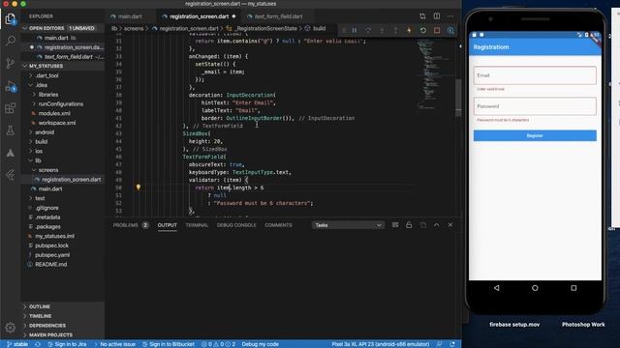This screenshot has height=348, width=620.
Task: Click the editor vertical scrollbar
Action: [x=458, y=97]
